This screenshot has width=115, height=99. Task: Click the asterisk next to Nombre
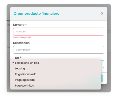pyautogui.click(x=26, y=24)
